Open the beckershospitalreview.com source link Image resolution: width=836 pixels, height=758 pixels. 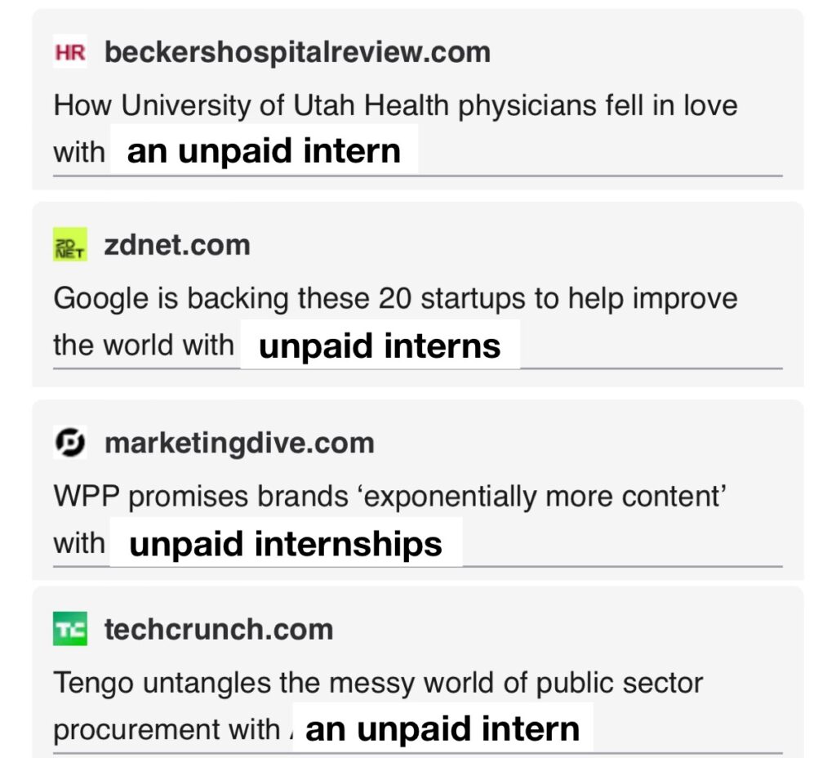point(297,53)
